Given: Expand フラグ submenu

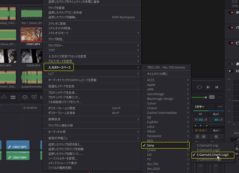Looking at the screenshot, I should (x=92, y=50).
